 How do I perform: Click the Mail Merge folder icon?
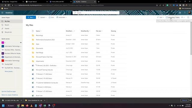(x=33, y=52)
